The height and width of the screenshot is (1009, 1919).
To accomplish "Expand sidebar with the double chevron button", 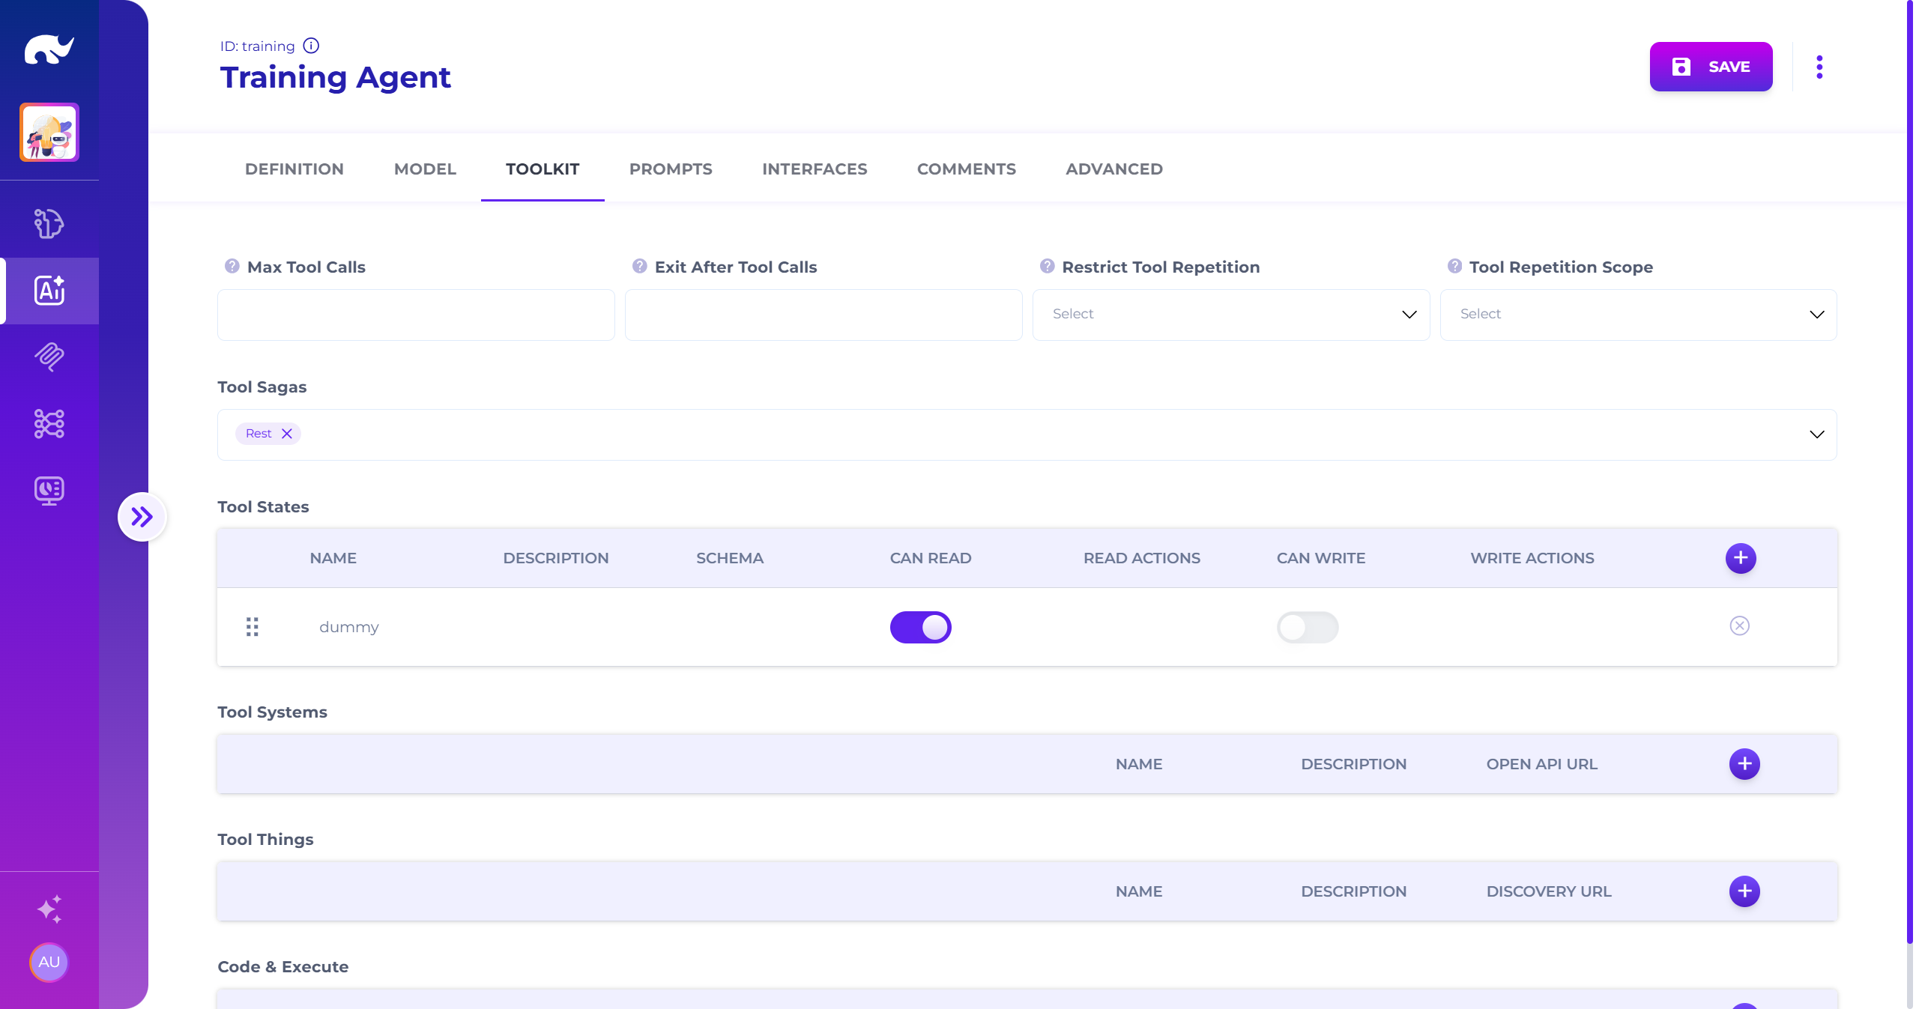I will [x=142, y=517].
